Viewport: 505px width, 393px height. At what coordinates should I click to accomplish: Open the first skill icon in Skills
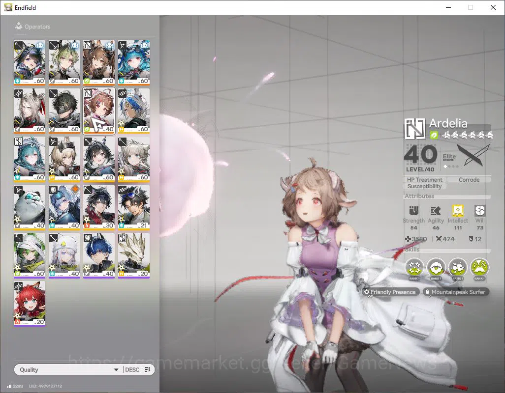[414, 267]
